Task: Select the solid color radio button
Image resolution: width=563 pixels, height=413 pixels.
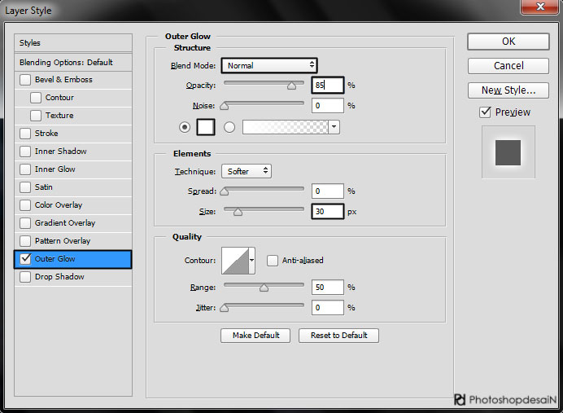Action: click(x=184, y=127)
